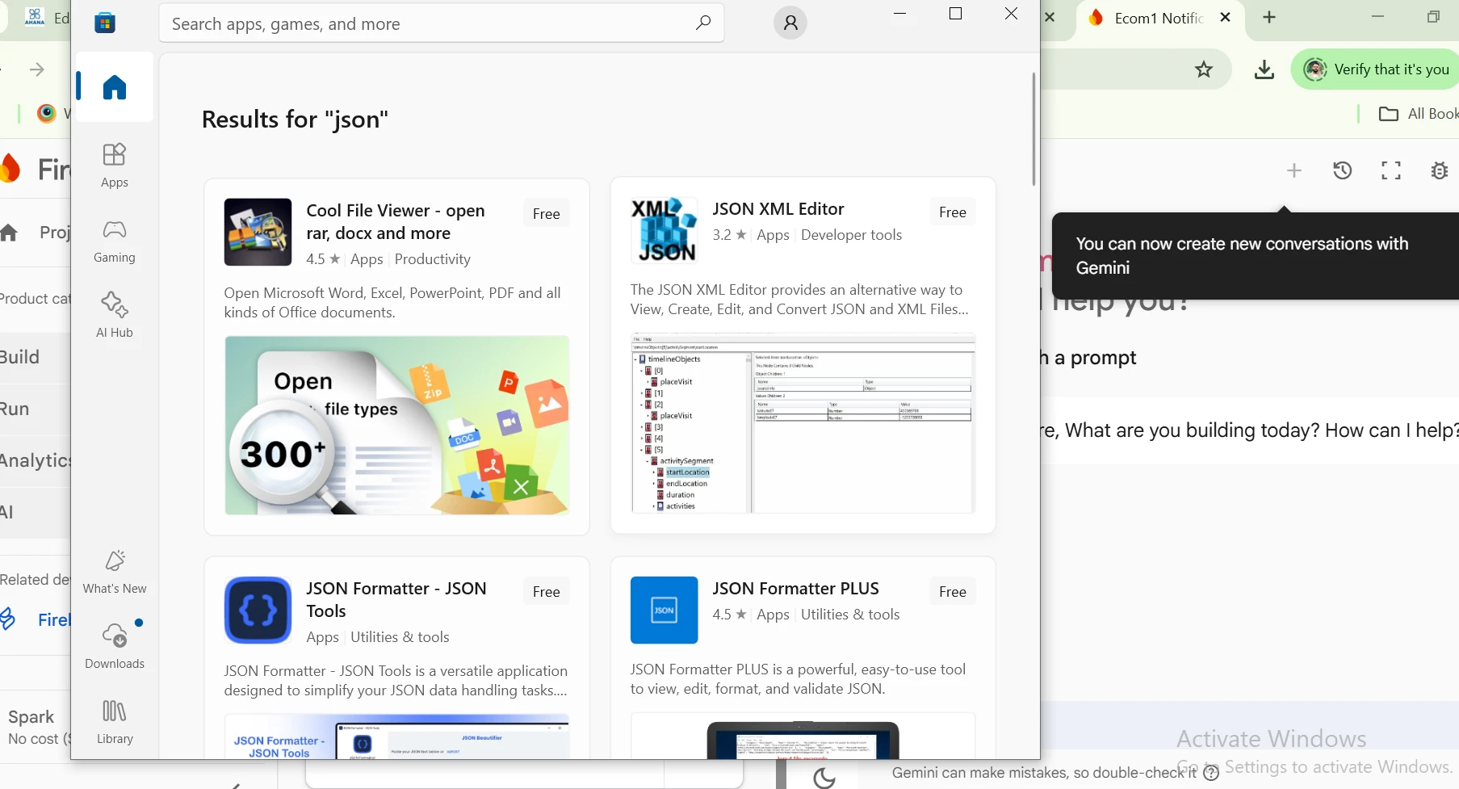Click the search magnifier icon in Store

click(x=703, y=23)
